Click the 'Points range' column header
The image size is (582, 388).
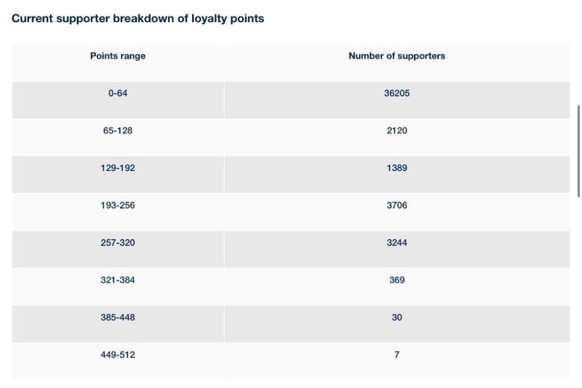(x=118, y=56)
